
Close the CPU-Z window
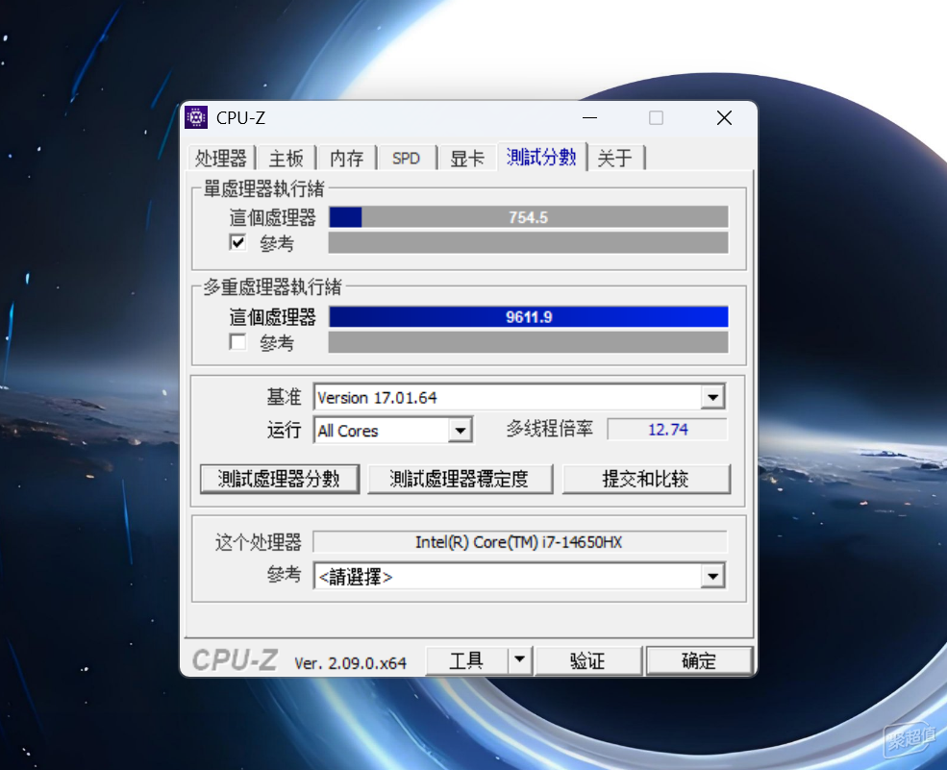(x=724, y=118)
